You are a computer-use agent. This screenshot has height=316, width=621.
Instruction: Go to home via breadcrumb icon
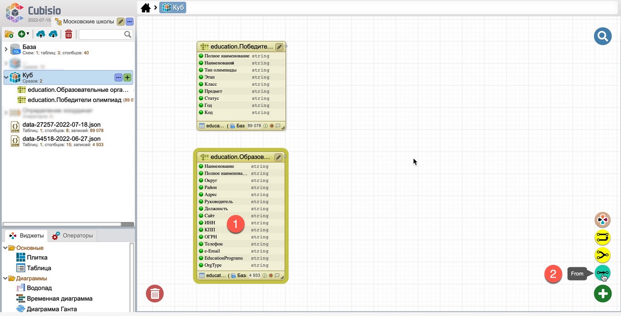[145, 8]
